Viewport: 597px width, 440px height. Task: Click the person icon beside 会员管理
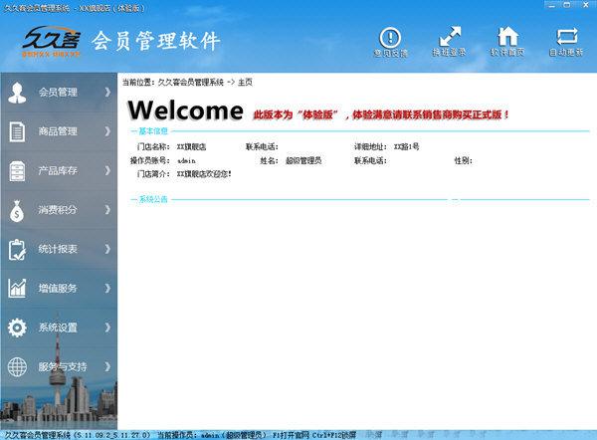point(17,93)
